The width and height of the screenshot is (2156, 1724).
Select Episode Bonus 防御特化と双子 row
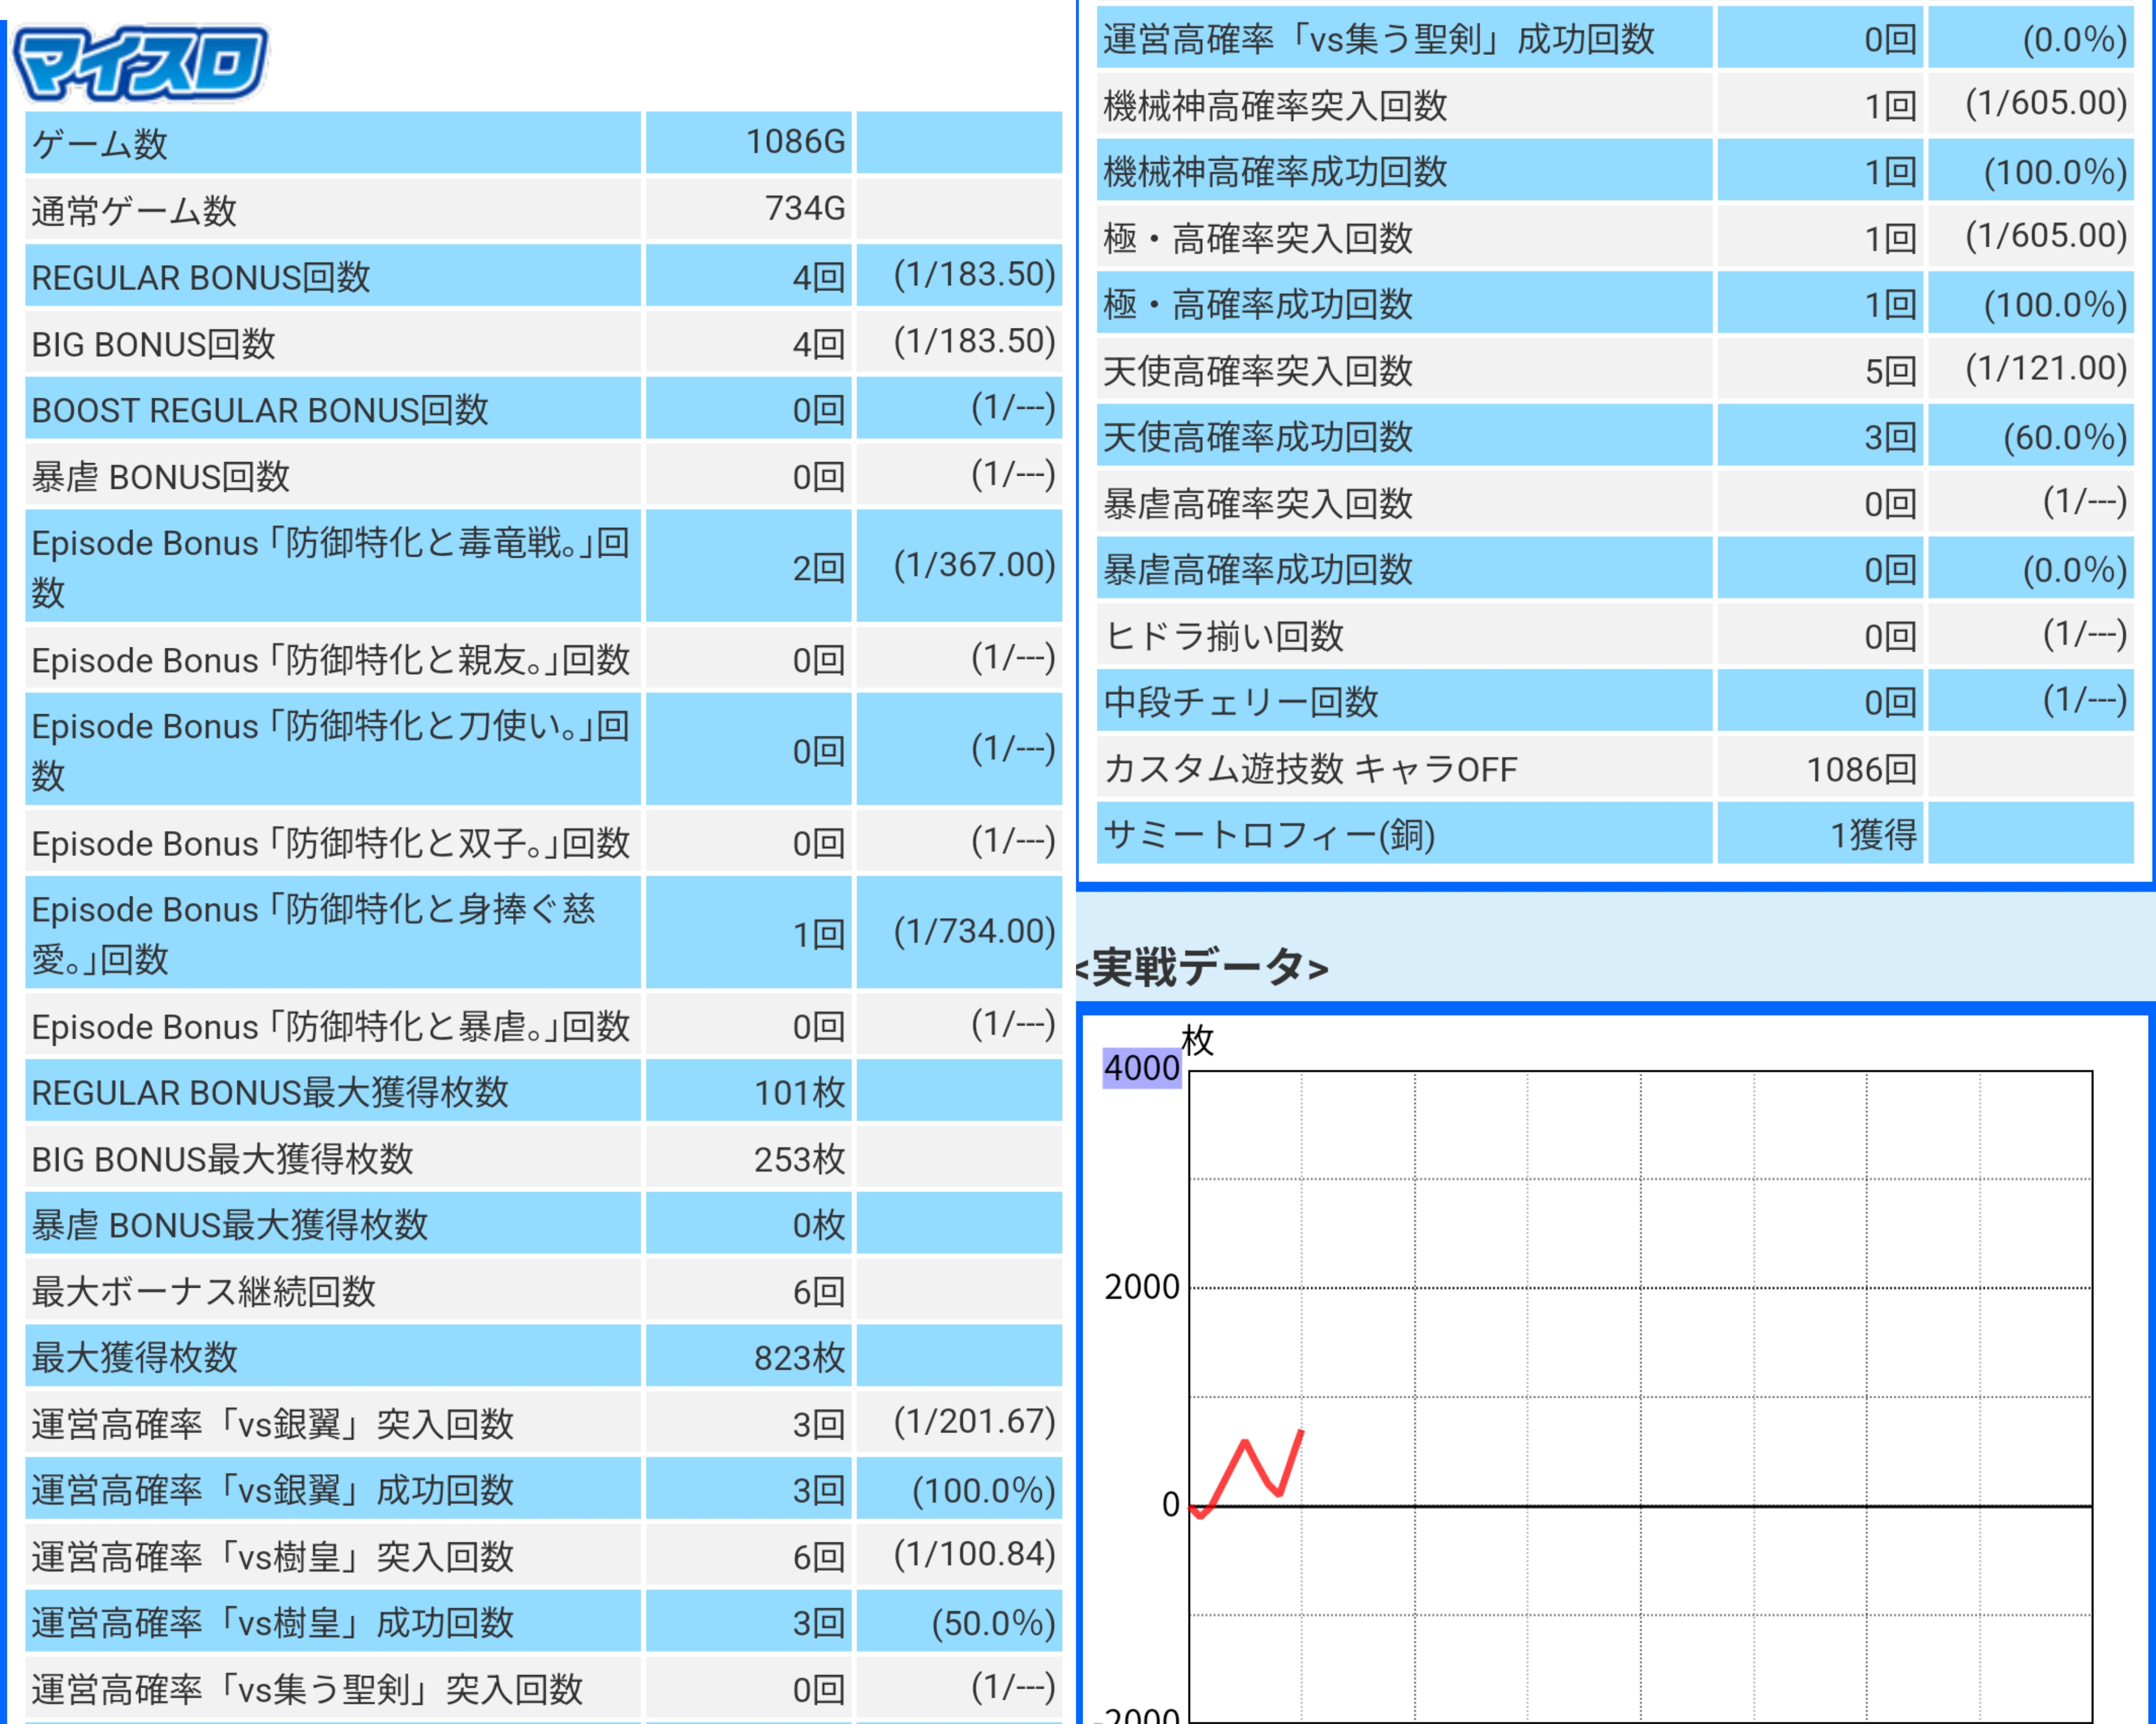point(543,843)
